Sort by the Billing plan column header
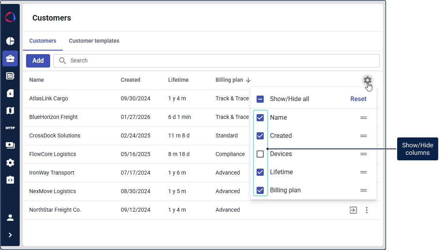Screen dimensions: 439x250 [229, 80]
